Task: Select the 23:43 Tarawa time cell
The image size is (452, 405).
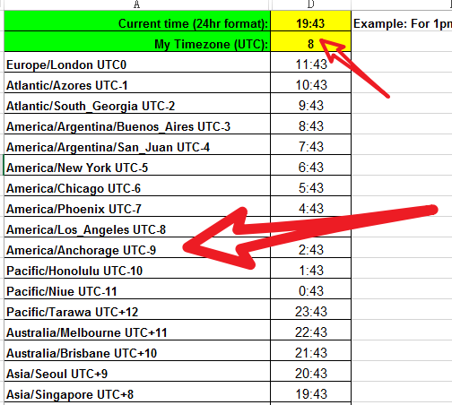Action: pos(310,309)
